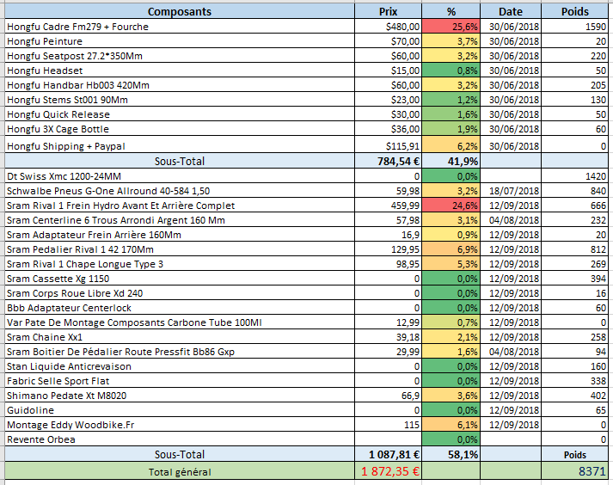613x485 pixels.
Task: Select cell Hongfu Cadre Fm279 + Fourche
Action: 180,27
